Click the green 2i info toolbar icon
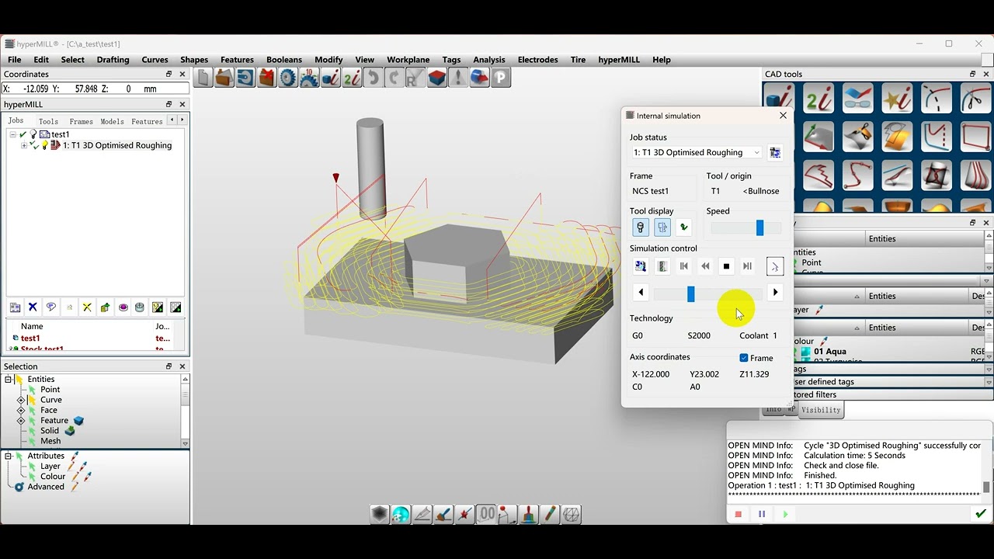This screenshot has height=559, width=994. point(352,78)
